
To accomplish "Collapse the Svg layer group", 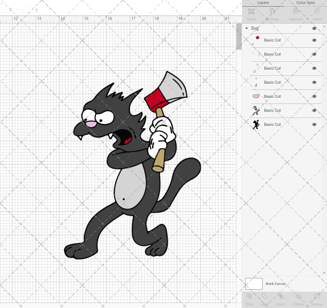I will [246, 28].
